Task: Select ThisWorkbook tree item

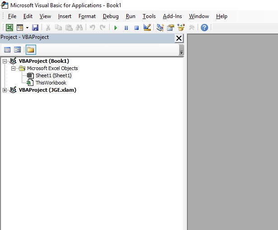Action: click(x=51, y=83)
